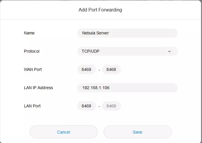Save the port forwarding rule

pyautogui.click(x=138, y=132)
